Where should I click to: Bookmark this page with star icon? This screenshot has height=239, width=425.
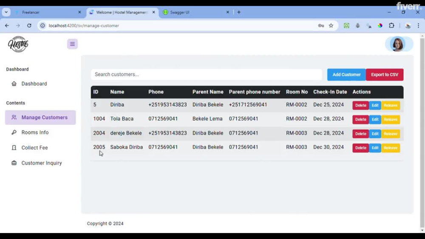point(331,25)
